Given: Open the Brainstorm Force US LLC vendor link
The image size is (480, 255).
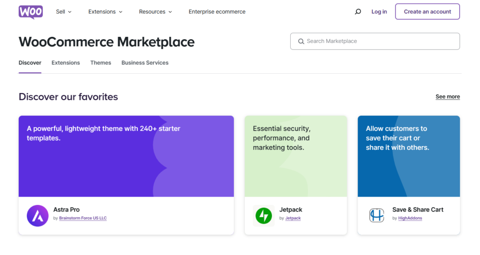Looking at the screenshot, I should [82, 218].
